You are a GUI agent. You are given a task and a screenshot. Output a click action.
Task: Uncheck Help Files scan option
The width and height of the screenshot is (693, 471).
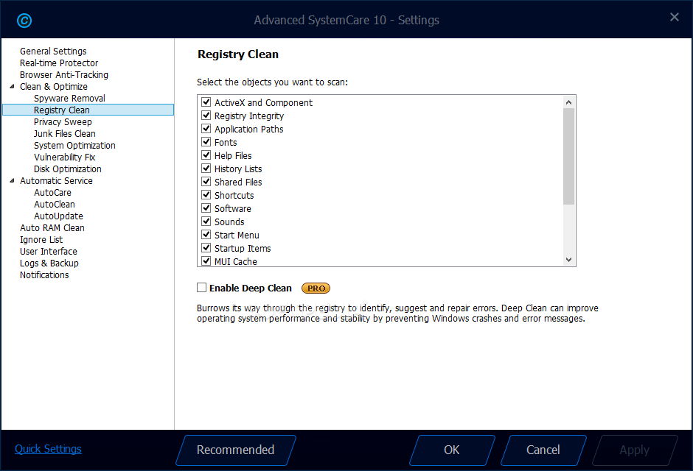click(x=206, y=155)
